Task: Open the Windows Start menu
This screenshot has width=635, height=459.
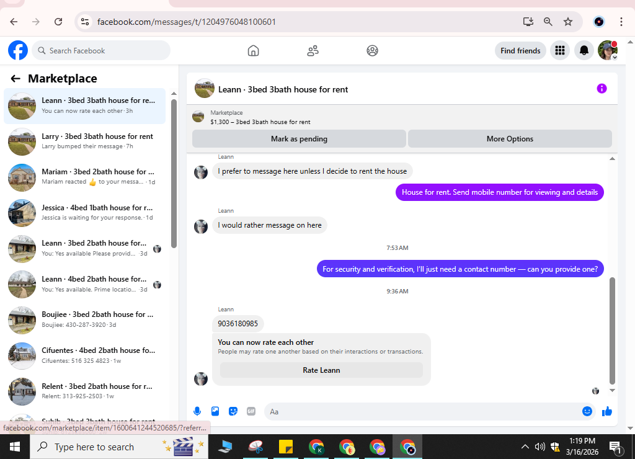Action: (15, 447)
